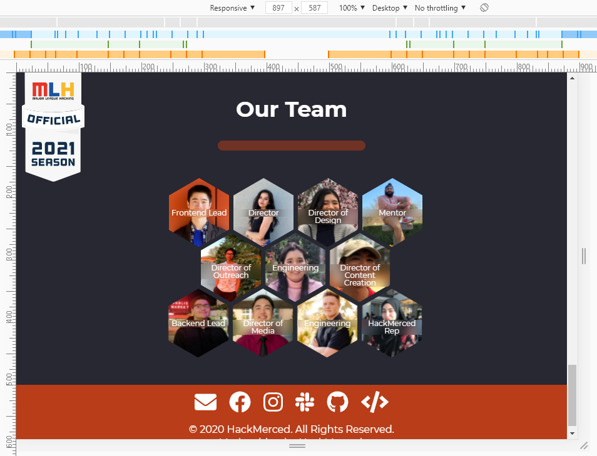This screenshot has width=597, height=456.
Task: Open the Facebook icon in footer
Action: pyautogui.click(x=240, y=402)
